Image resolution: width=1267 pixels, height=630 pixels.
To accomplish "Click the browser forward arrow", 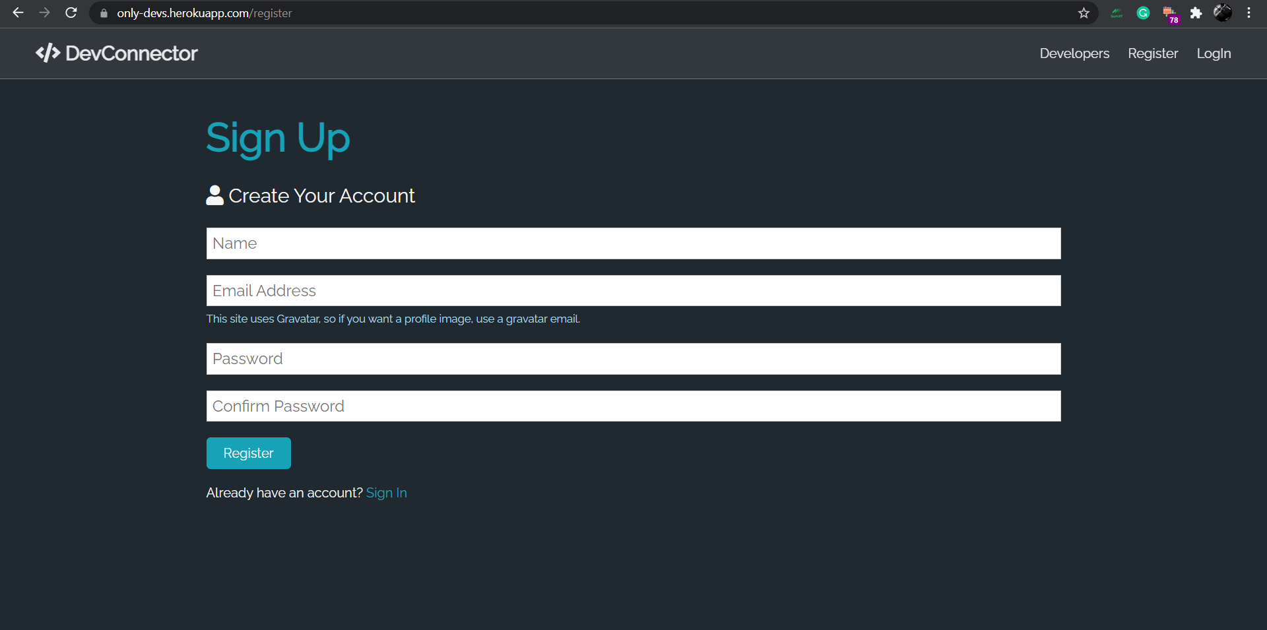I will pos(44,13).
